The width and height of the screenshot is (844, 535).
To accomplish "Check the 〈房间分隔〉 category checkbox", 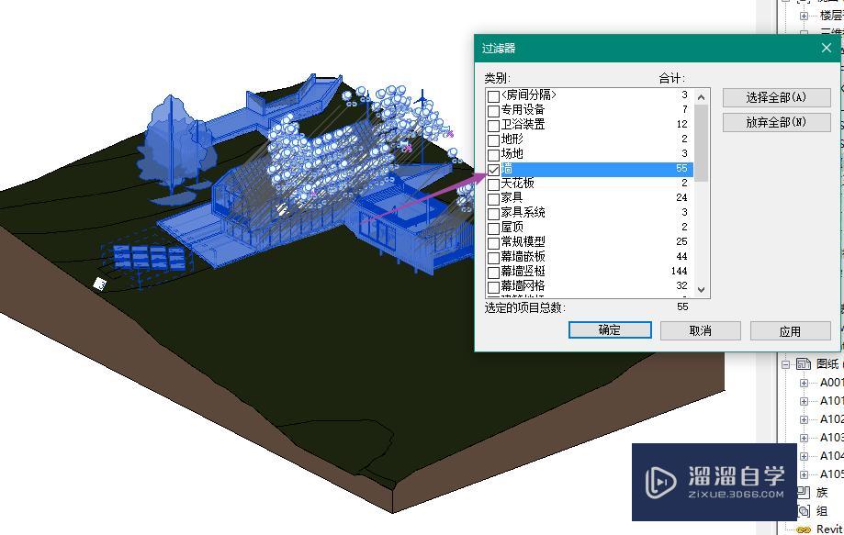I will tap(493, 96).
